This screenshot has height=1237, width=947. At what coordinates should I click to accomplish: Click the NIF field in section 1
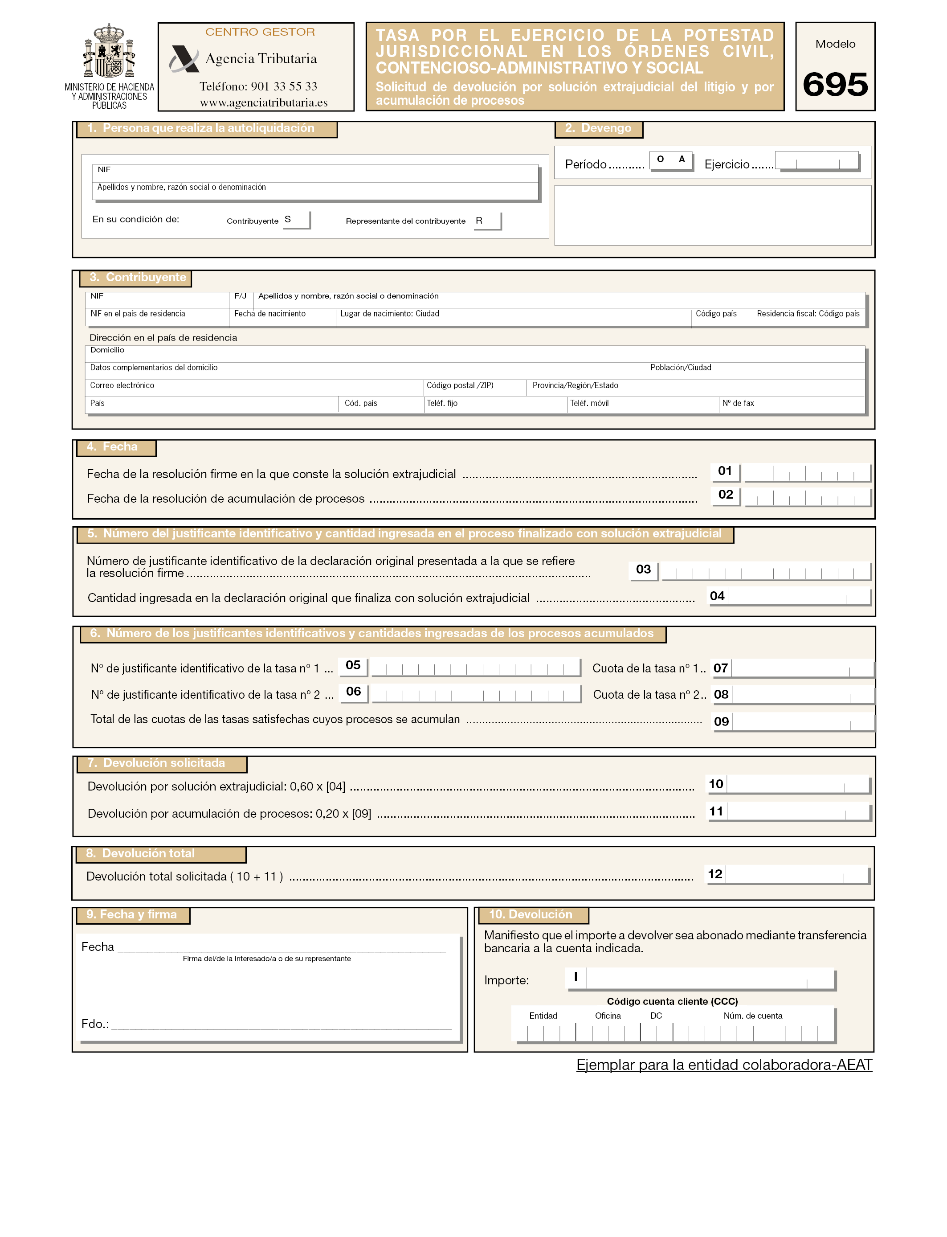315,173
